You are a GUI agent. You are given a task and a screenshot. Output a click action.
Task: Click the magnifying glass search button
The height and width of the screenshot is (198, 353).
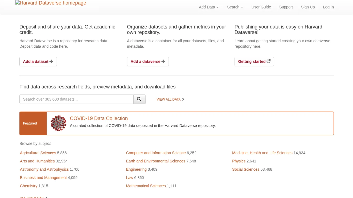pos(140,99)
